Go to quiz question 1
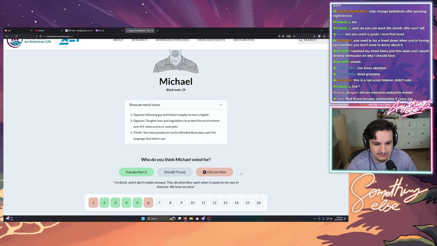437x246 pixels. [93, 203]
